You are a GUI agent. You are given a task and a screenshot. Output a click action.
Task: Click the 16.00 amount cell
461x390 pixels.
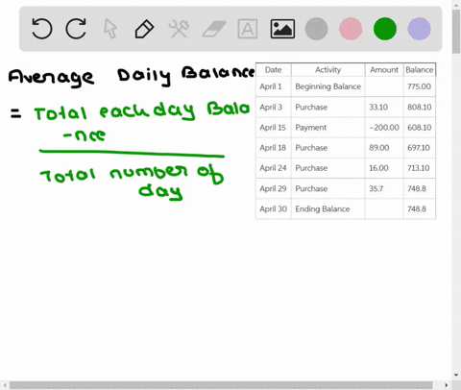point(384,168)
